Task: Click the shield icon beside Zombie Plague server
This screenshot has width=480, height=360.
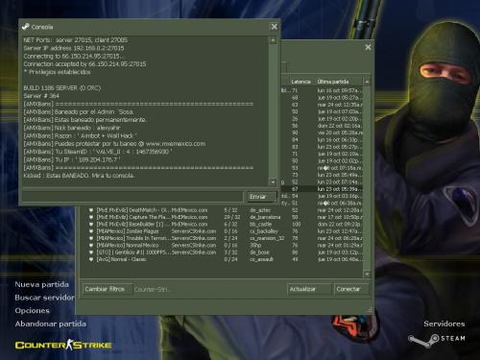Action: [91, 231]
